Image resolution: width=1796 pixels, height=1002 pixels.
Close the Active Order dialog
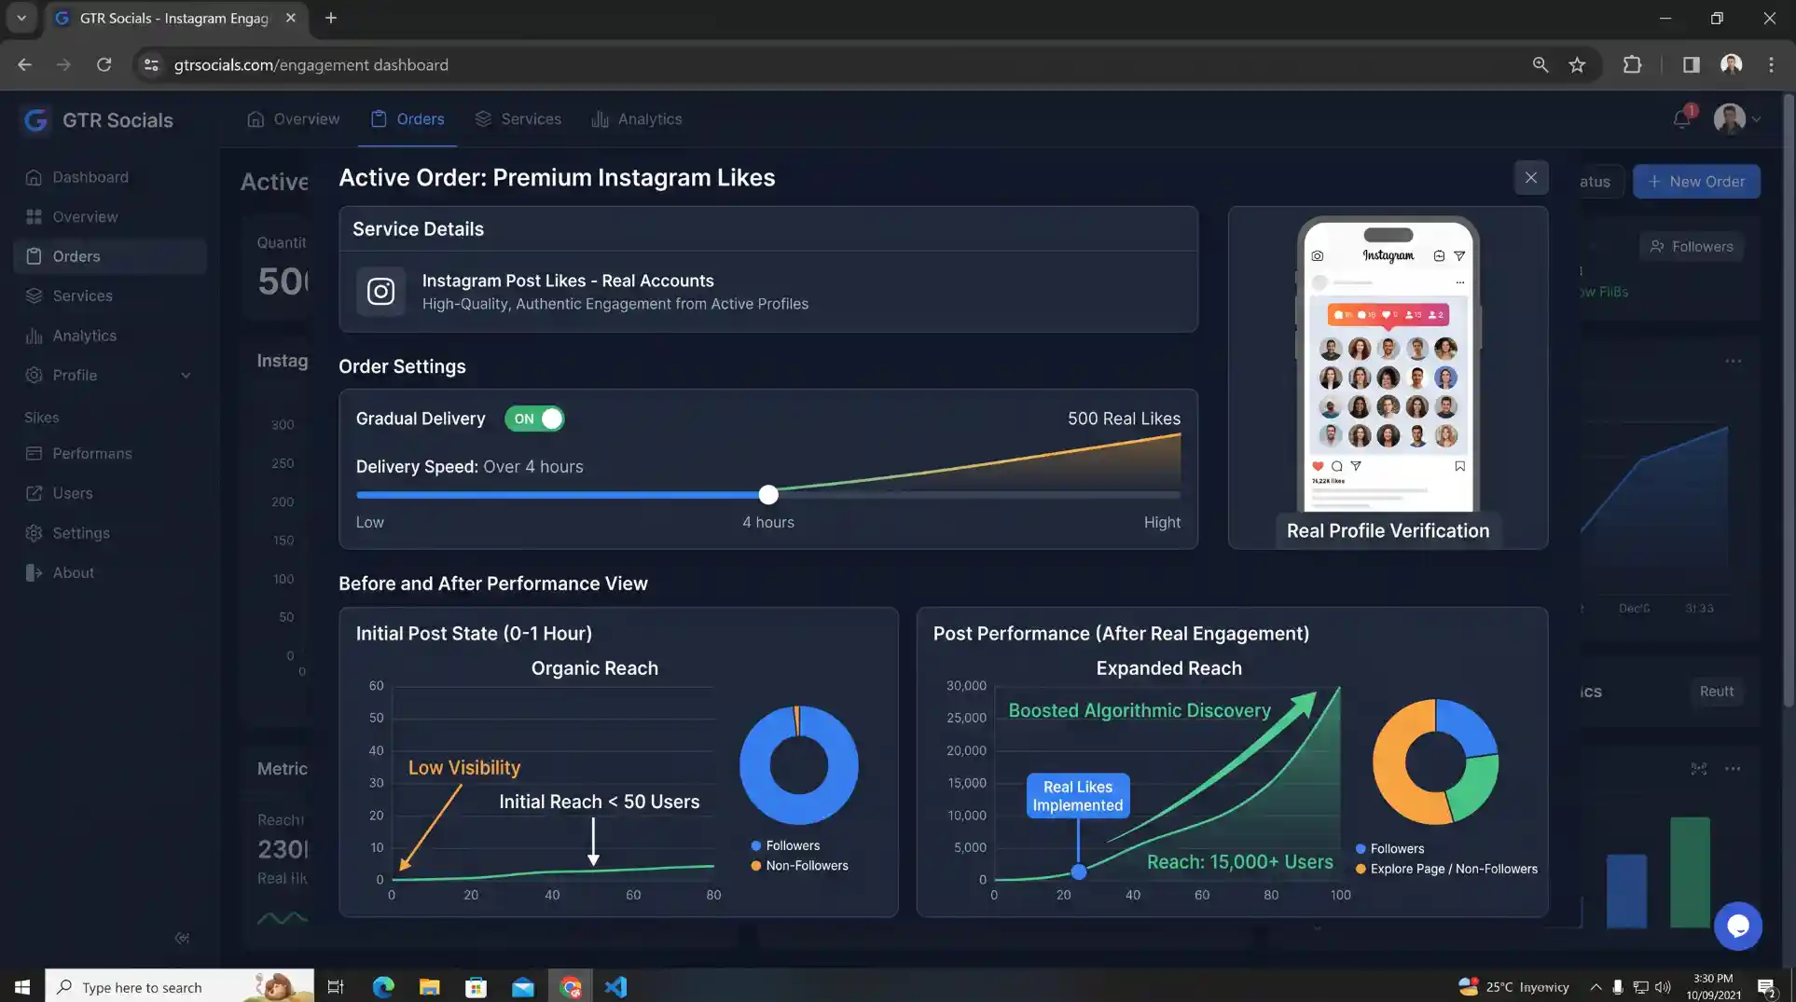click(1530, 177)
